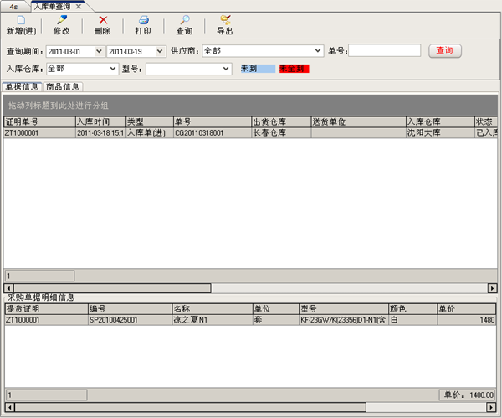Click the 新增(进) new entry icon
Screen dimensions: 502x418
(21, 20)
